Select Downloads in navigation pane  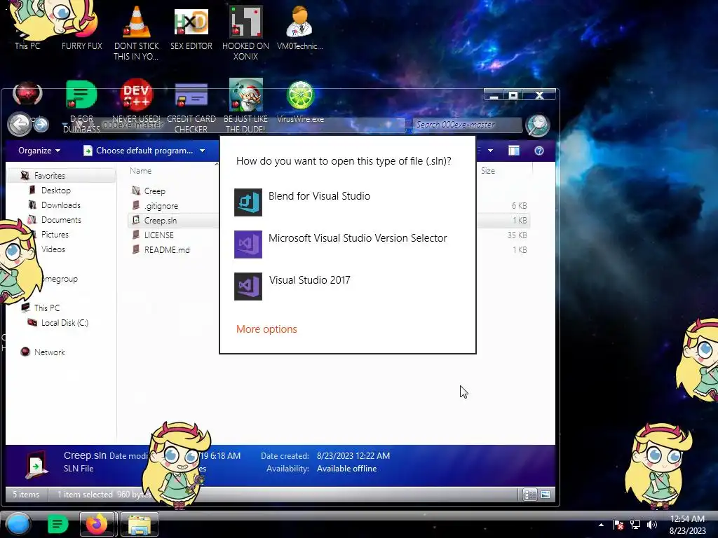point(60,205)
